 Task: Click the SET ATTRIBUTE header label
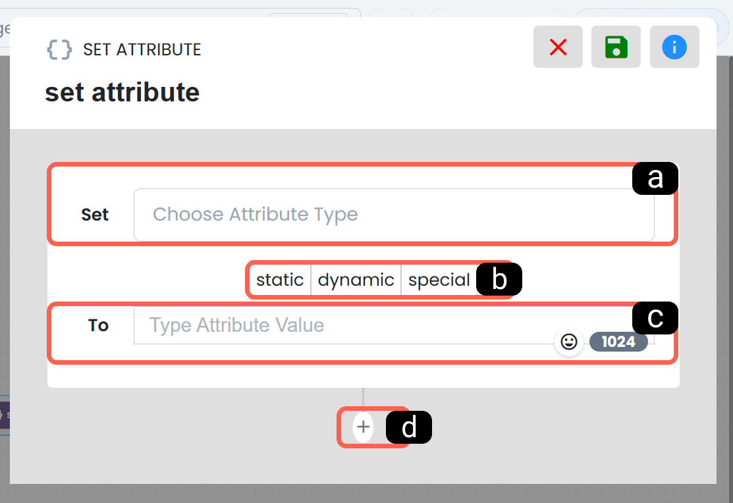(142, 49)
